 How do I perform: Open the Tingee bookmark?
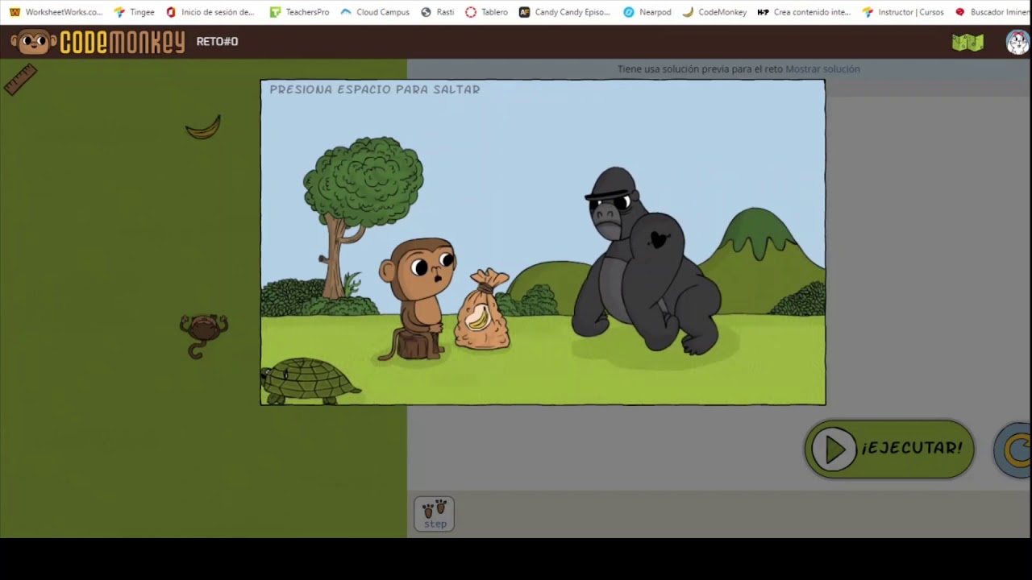pos(134,12)
